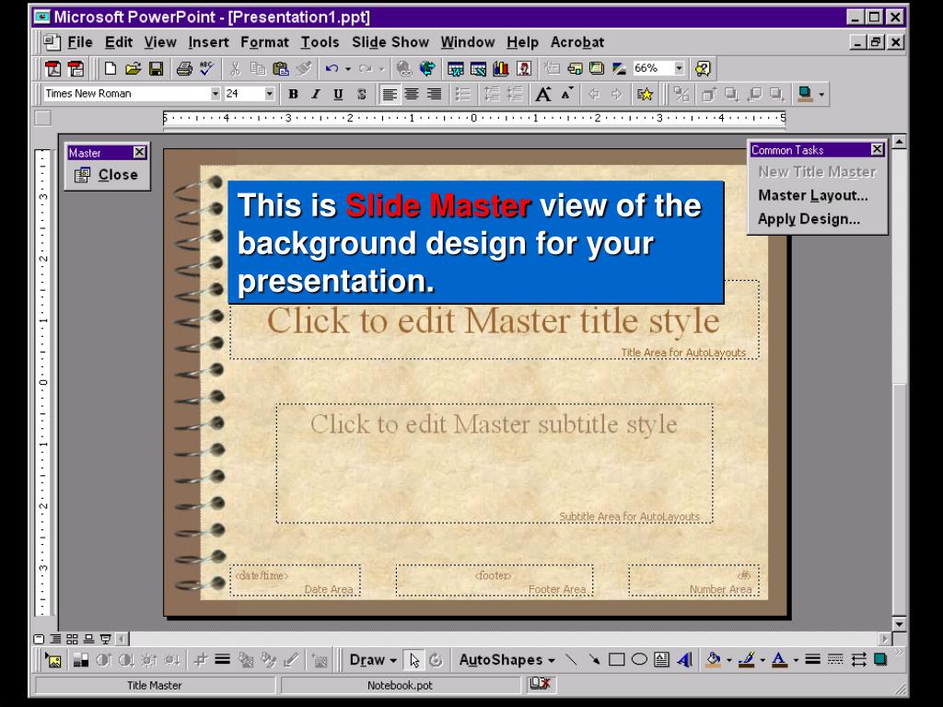The width and height of the screenshot is (943, 707).
Task: Open the Draw menu dropdown
Action: tap(374, 660)
